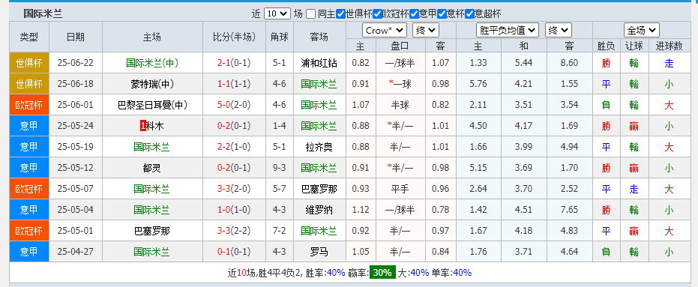Open the recent matches count dropdown showing 10
The height and width of the screenshot is (287, 698).
(x=277, y=13)
